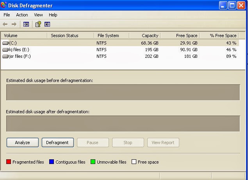The height and width of the screenshot is (180, 248).
Task: Open the Help menu
Action: (53, 15)
